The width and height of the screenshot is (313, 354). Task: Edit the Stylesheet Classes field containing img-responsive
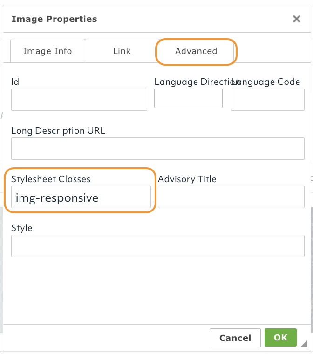tap(81, 197)
